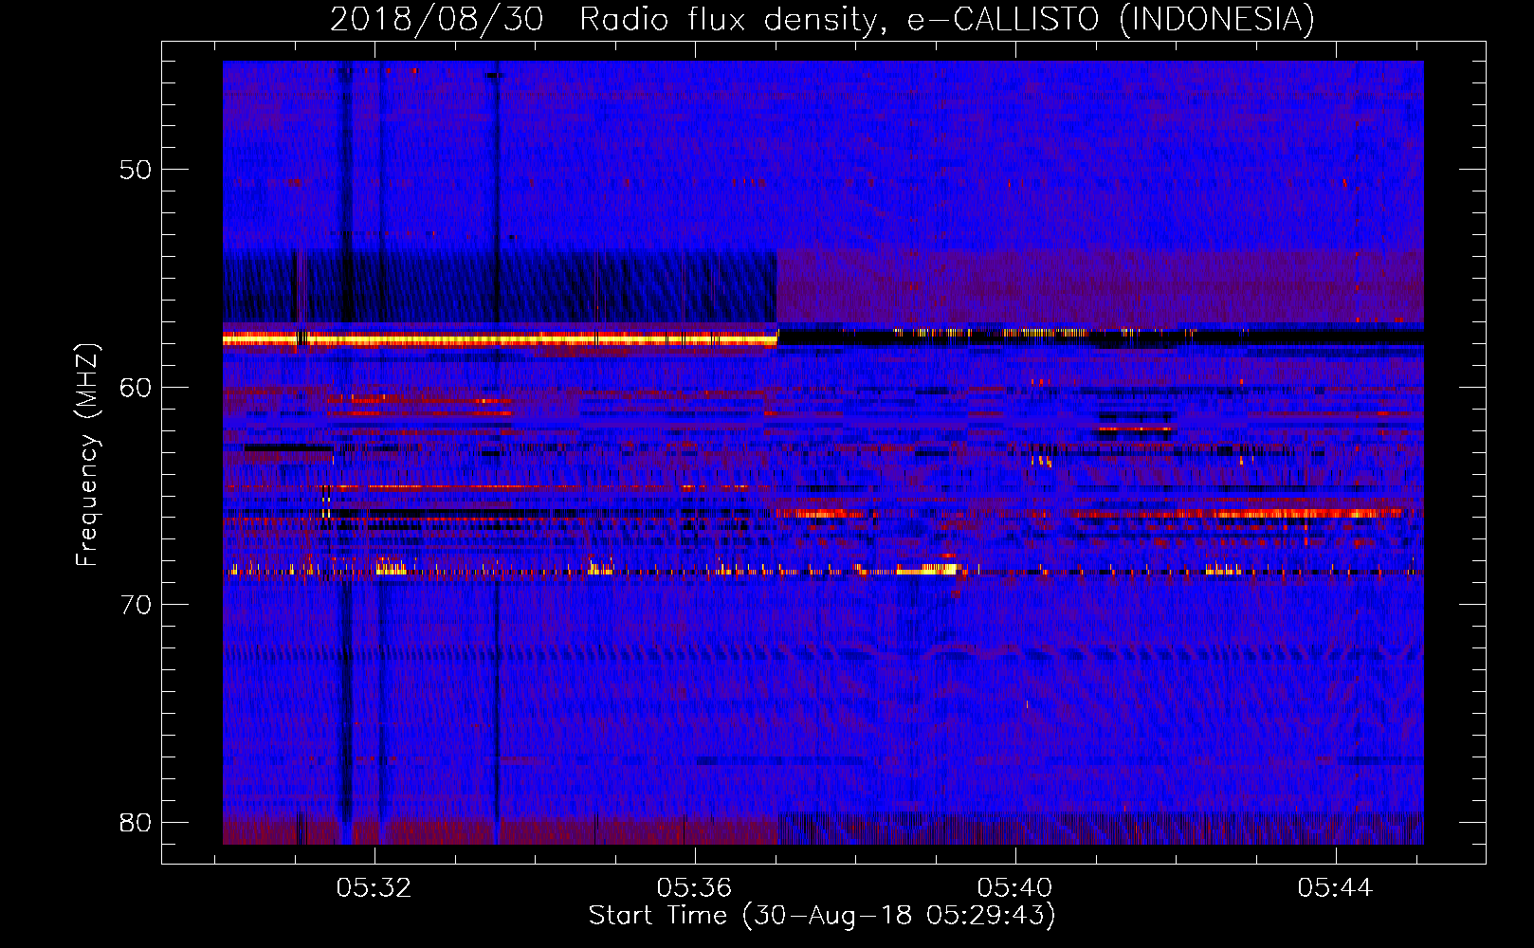Click the 'Frequency (MHZ)' axis label
The height and width of the screenshot is (948, 1534).
86,454
